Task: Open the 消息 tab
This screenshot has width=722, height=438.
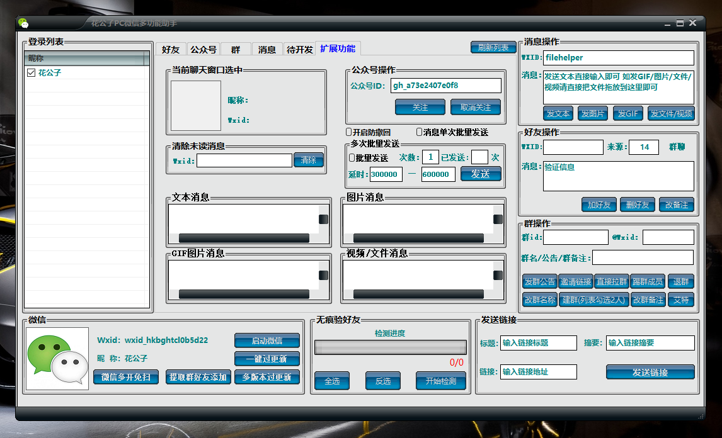Action: tap(267, 49)
